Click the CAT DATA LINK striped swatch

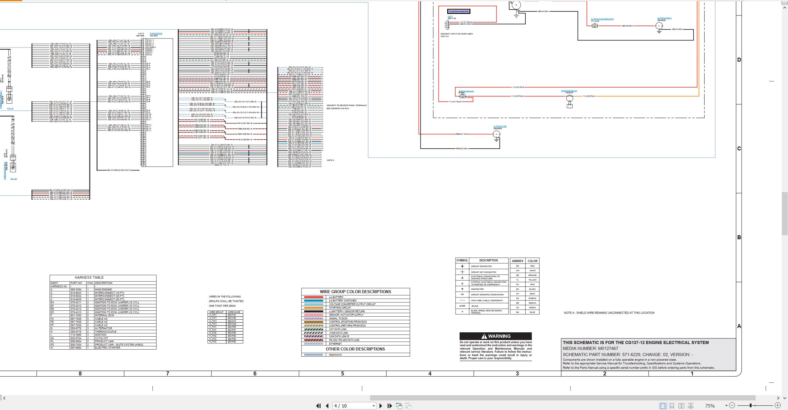click(x=313, y=329)
